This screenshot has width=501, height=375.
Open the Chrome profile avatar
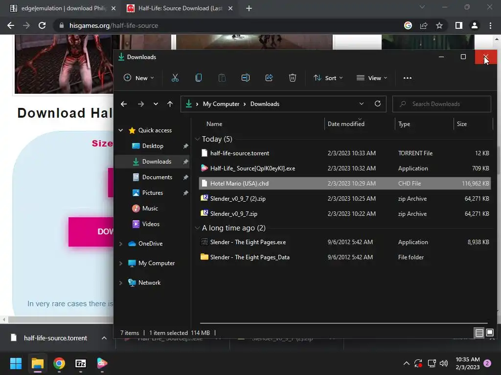coord(475,25)
